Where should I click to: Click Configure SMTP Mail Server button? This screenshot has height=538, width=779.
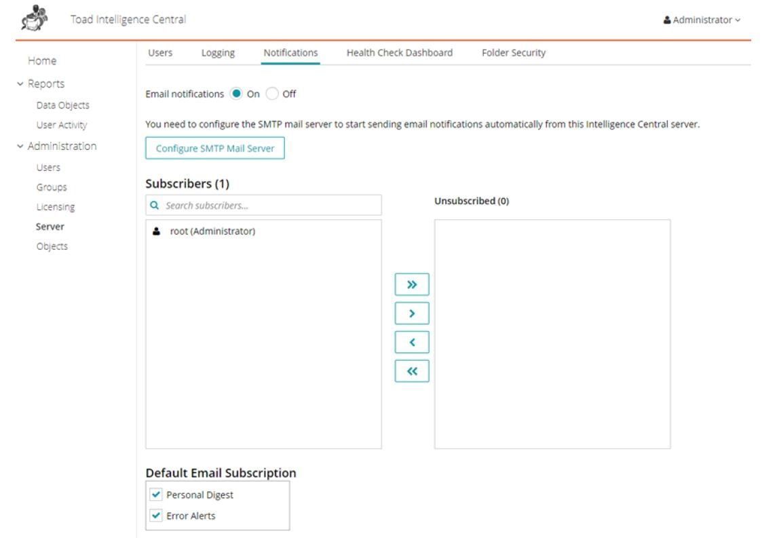coord(215,148)
